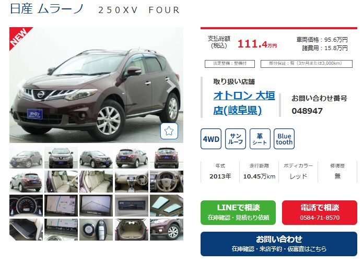Select the steering wheel interior thumbnail
Screen dimensions: 363x263
[167, 182]
